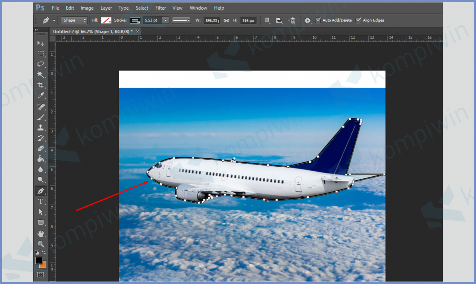Uncheck the Auto Add/Delete checkbox
Viewport: 476px width, 284px height.
pos(318,20)
